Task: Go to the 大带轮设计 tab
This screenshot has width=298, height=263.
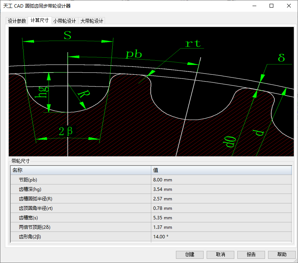Action: [x=92, y=21]
